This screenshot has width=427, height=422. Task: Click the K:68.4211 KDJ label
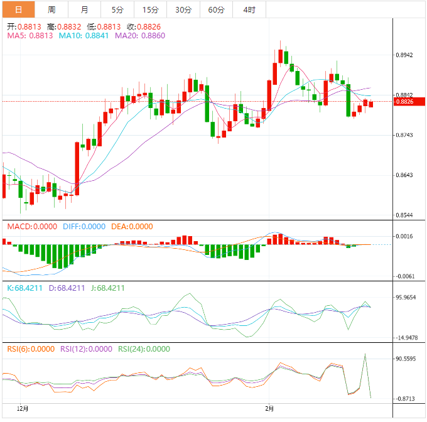point(24,288)
